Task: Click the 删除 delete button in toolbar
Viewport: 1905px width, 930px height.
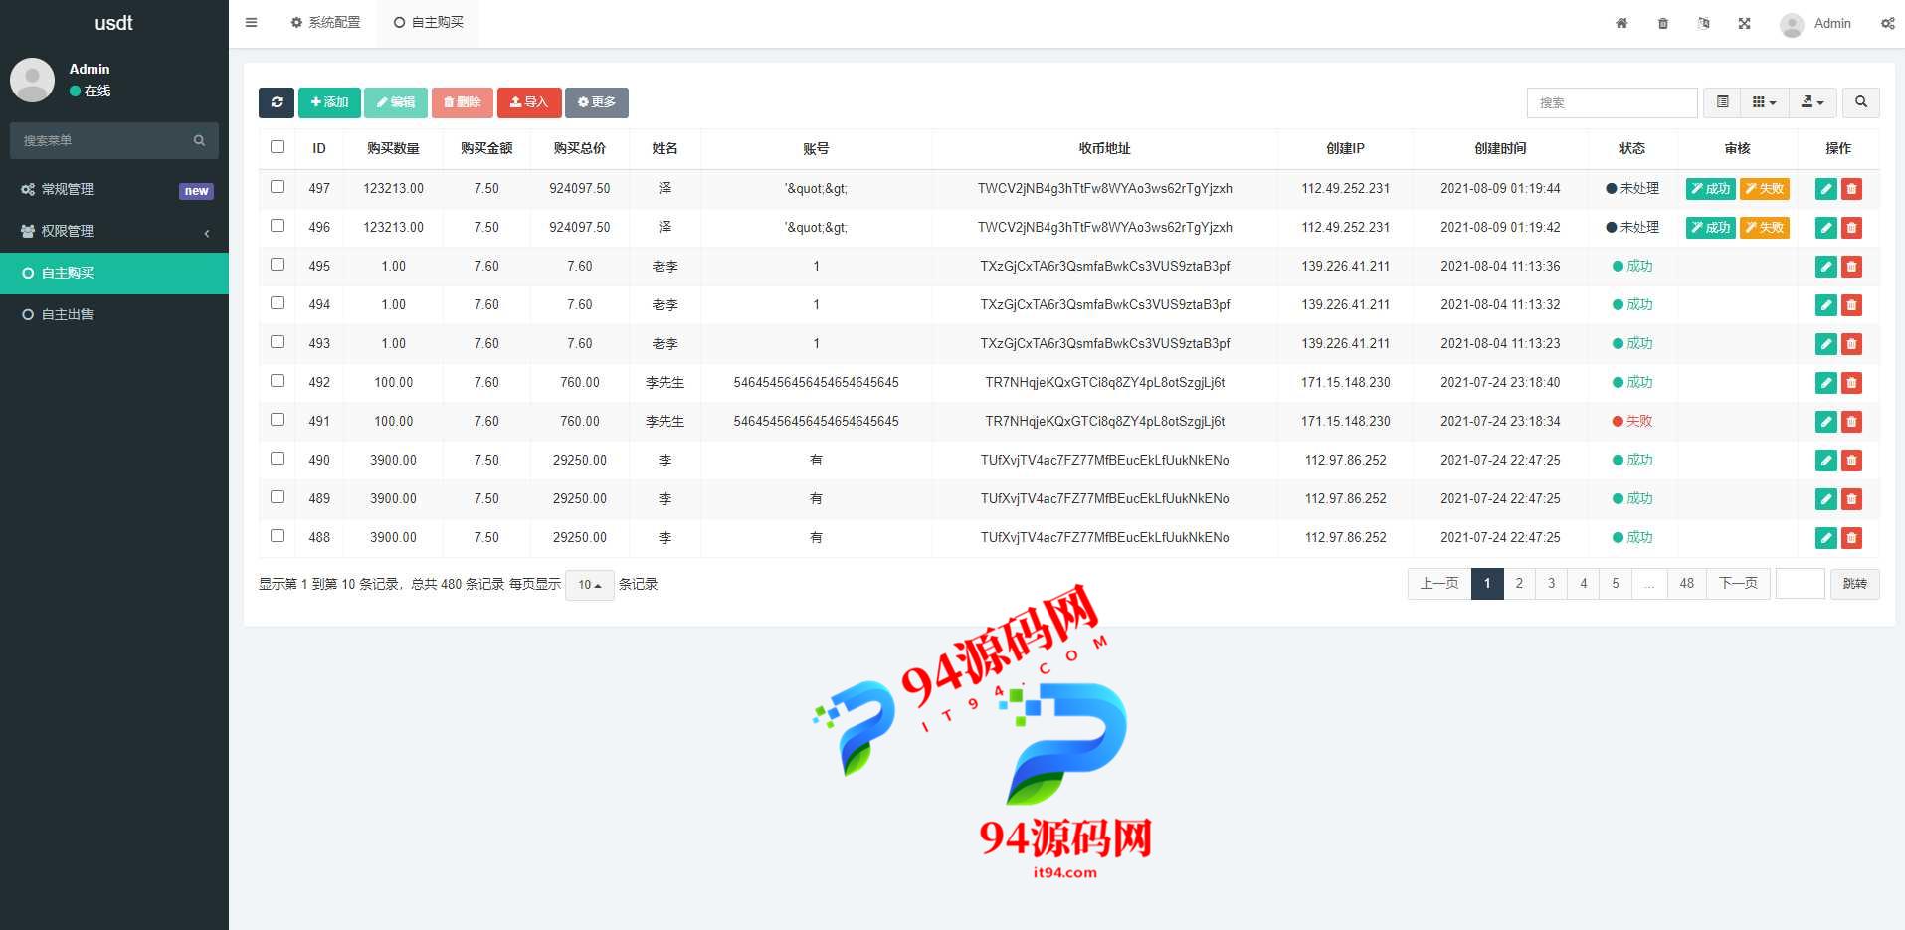Action: coord(463,102)
